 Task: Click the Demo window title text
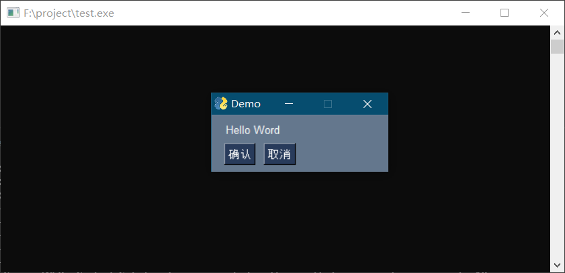point(246,104)
